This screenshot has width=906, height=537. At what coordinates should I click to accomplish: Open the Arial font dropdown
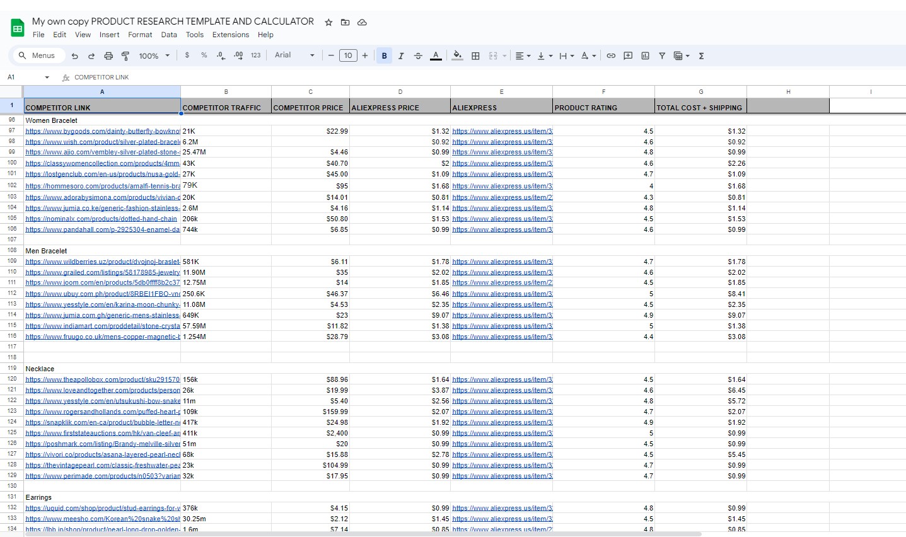coord(294,55)
